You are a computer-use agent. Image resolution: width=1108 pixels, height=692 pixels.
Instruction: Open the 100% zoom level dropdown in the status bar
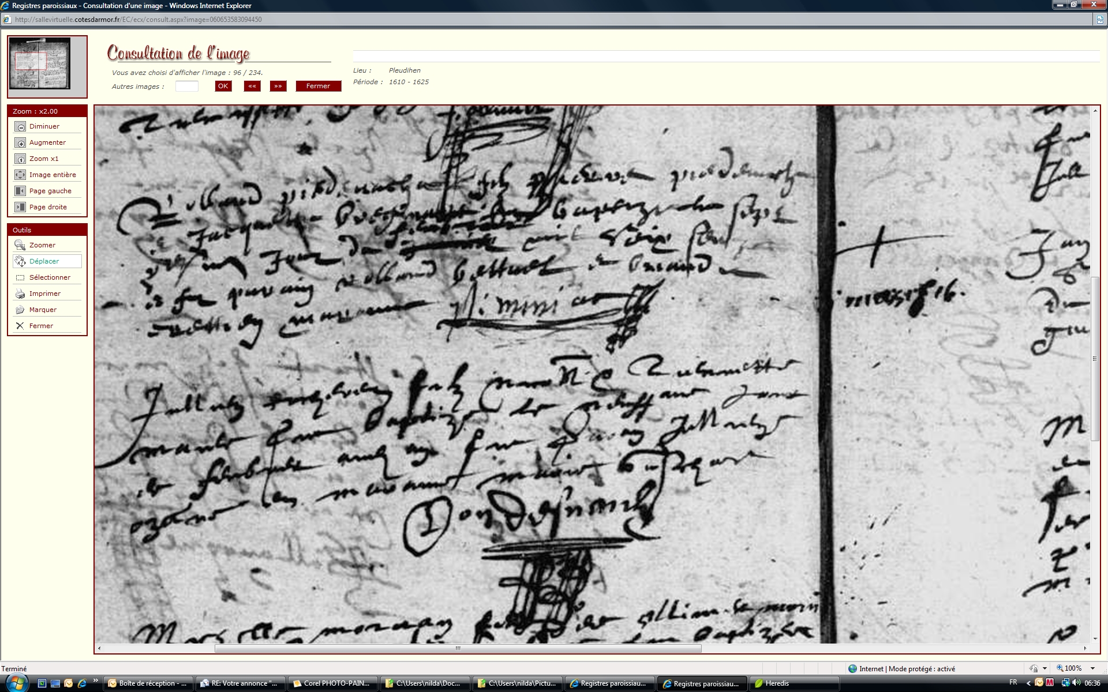coord(1092,668)
